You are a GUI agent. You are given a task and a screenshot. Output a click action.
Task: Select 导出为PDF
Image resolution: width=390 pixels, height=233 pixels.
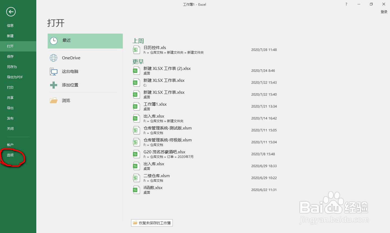pos(18,77)
